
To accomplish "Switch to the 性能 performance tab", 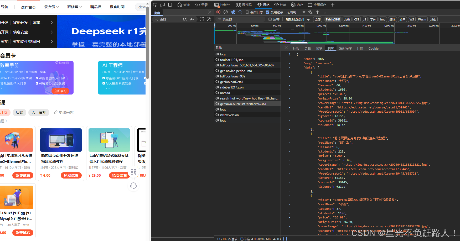I will (280, 5).
